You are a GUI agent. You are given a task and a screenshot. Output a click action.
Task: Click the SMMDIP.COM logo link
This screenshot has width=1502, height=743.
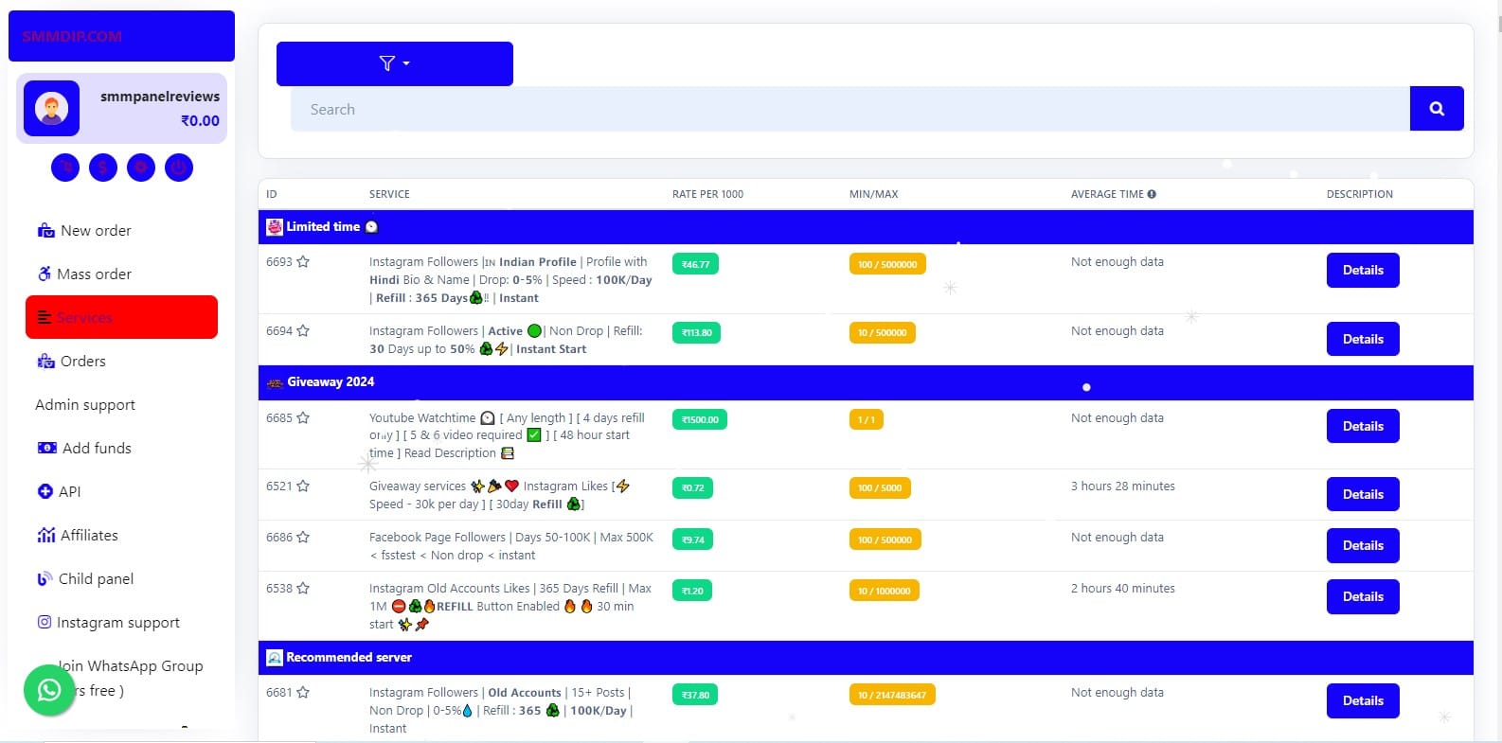tap(72, 37)
